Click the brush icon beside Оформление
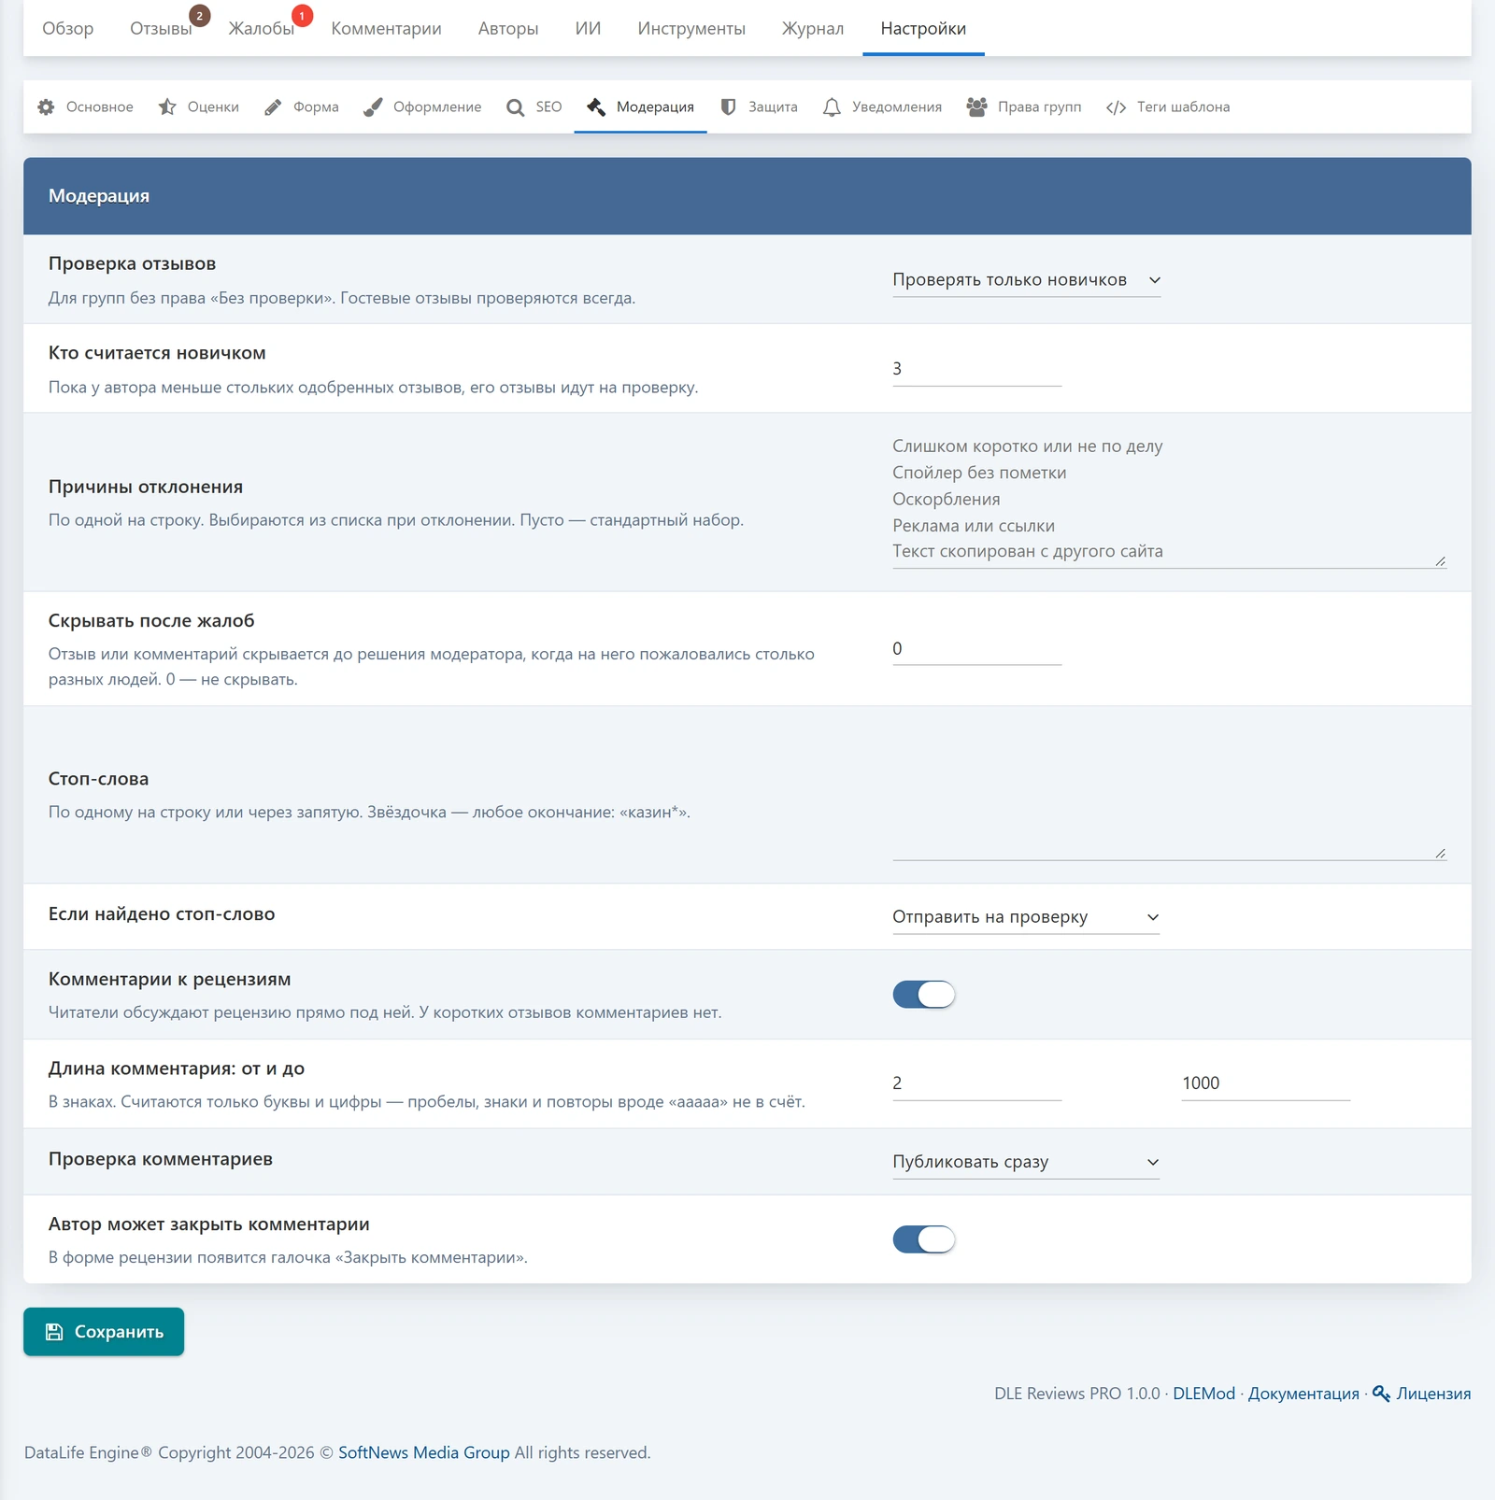1495x1500 pixels. (373, 107)
